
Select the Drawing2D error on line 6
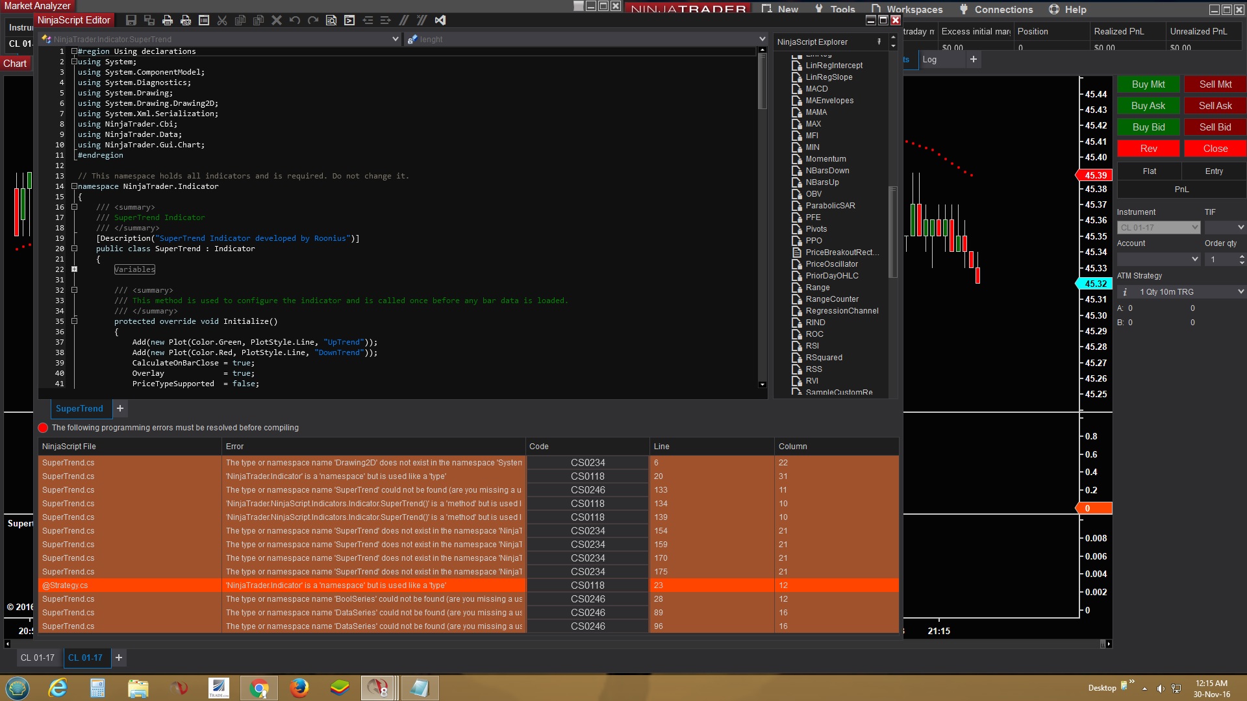click(x=468, y=463)
